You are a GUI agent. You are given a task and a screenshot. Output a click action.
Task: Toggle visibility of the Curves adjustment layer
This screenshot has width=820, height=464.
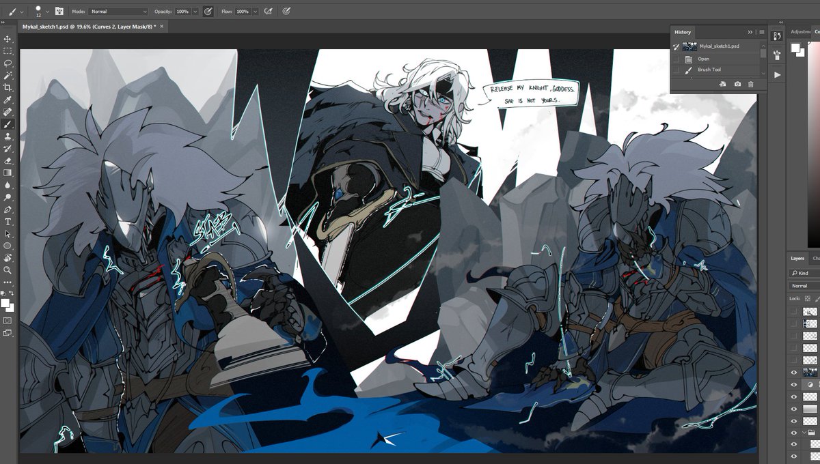tap(793, 385)
